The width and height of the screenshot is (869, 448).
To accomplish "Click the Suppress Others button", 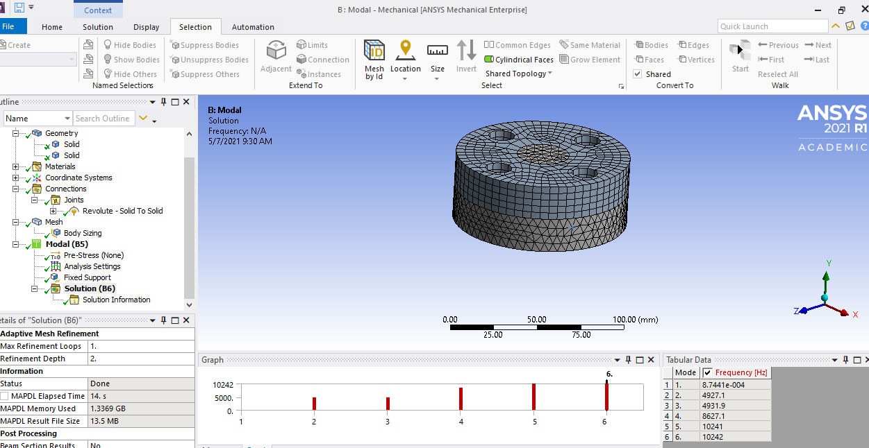I will [x=205, y=74].
